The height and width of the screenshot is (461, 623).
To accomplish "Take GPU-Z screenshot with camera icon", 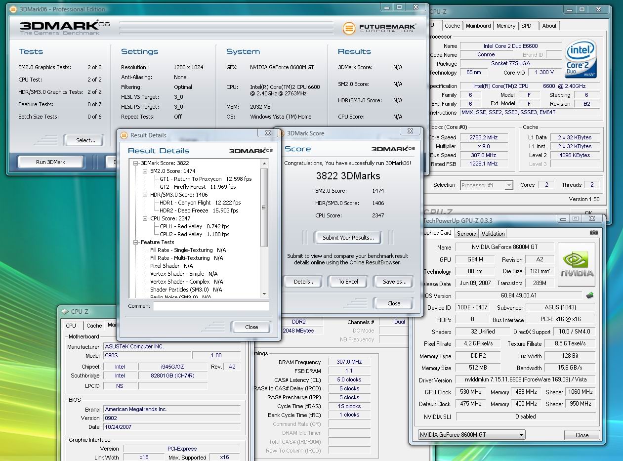I will click(594, 232).
